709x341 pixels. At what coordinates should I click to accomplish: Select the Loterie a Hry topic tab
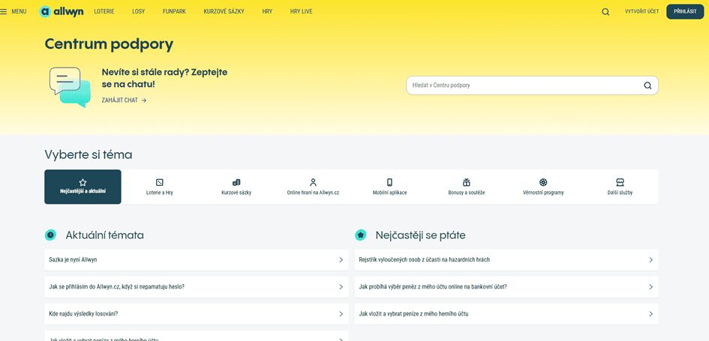[159, 187]
